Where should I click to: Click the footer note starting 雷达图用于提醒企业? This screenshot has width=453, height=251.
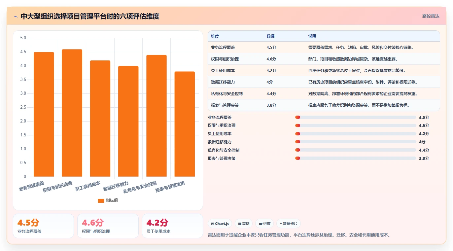click(x=299, y=235)
